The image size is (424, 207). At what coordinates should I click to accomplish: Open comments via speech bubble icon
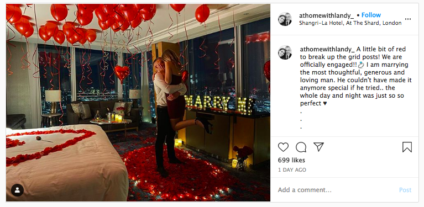[x=301, y=147]
